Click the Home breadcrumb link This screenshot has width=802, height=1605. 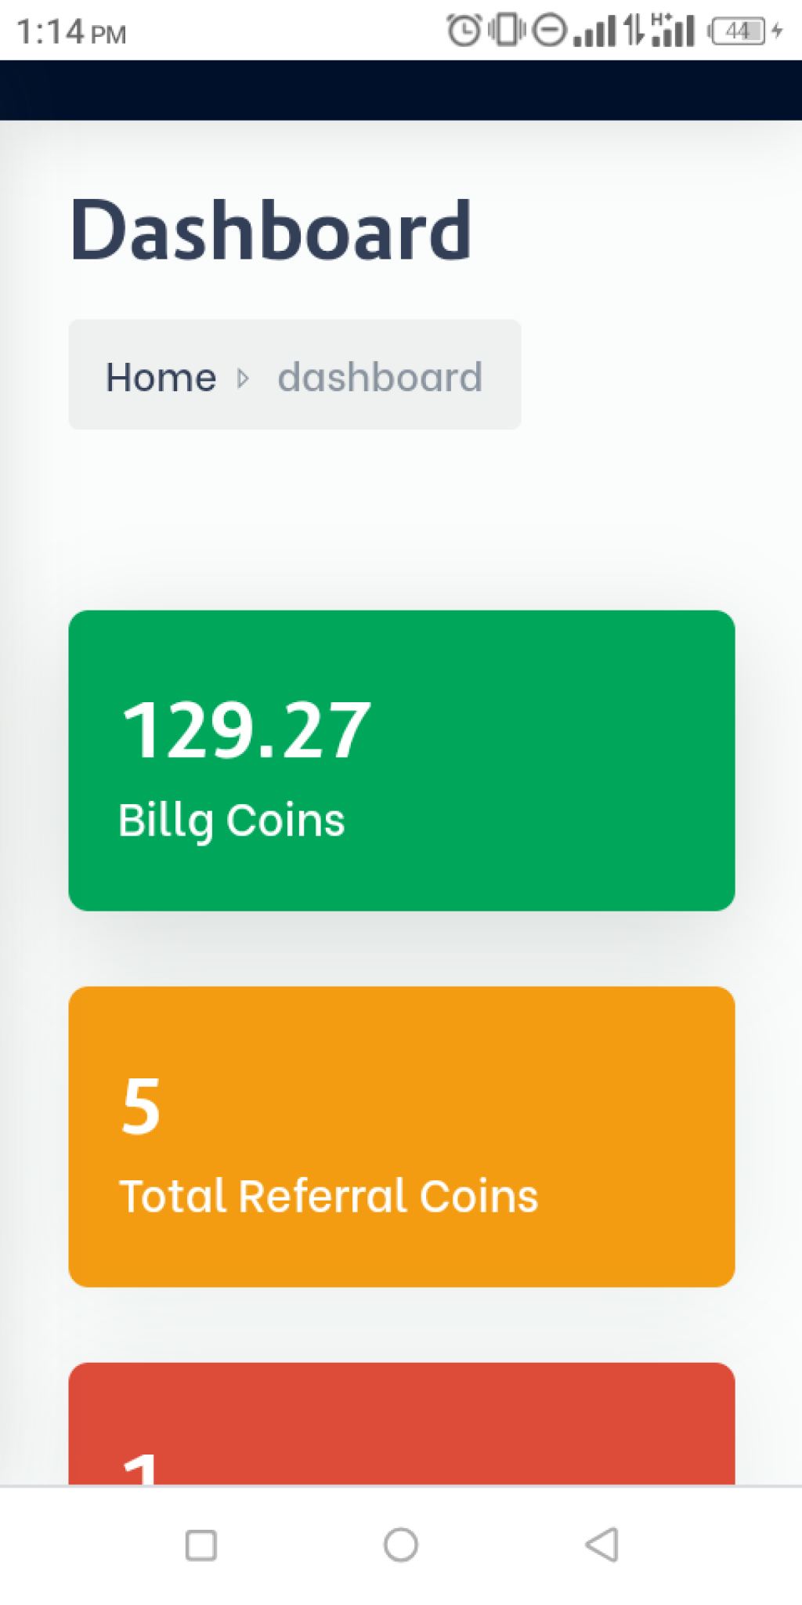tap(161, 377)
